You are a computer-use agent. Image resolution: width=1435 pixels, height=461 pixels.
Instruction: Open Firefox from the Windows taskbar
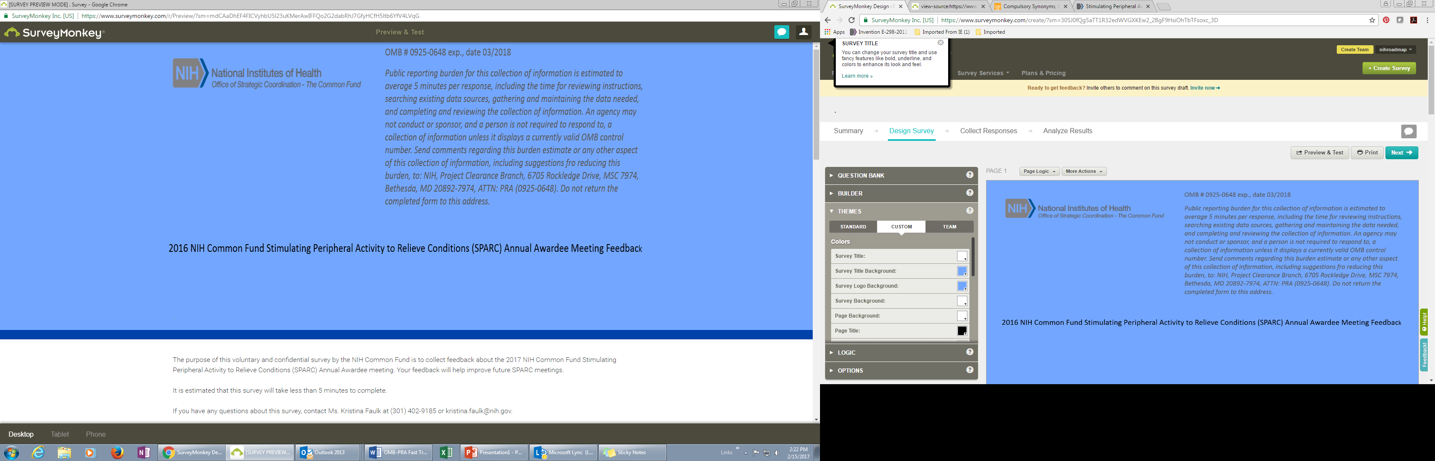117,452
